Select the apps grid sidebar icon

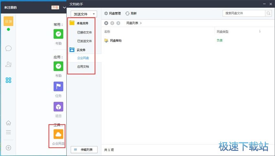pyautogui.click(x=8, y=80)
